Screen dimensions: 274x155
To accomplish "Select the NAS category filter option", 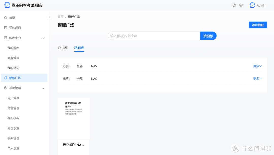I will click(x=94, y=66).
